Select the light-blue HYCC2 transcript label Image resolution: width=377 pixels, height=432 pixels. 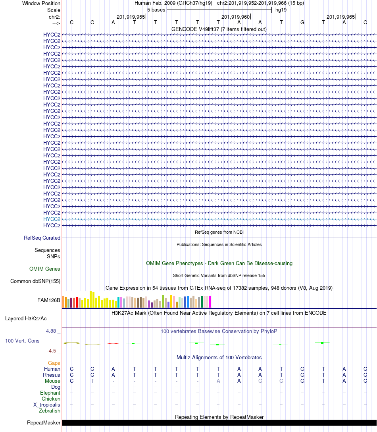[x=52, y=219]
